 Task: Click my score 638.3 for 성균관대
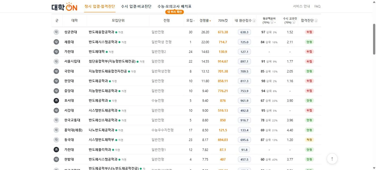244,32
